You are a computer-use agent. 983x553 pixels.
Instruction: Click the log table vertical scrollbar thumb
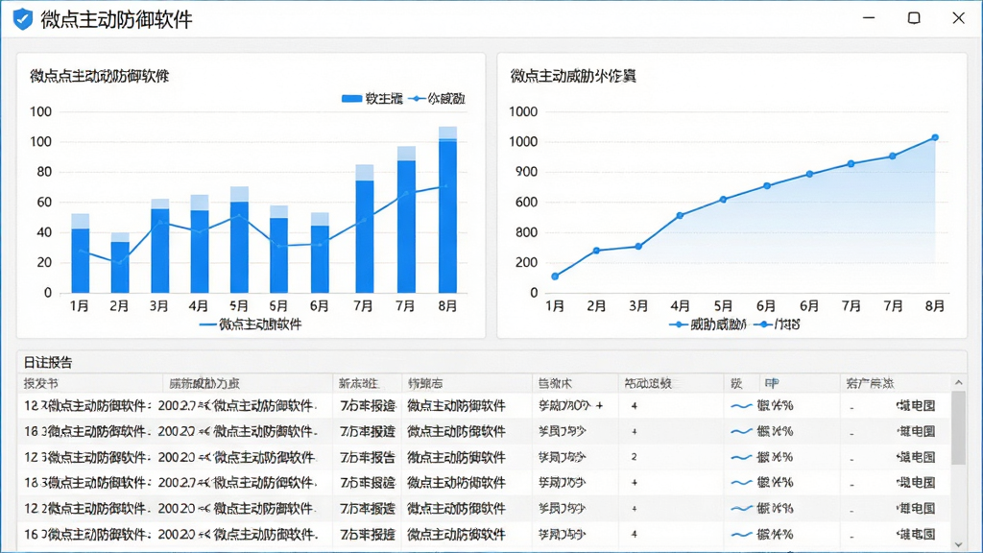click(x=959, y=428)
